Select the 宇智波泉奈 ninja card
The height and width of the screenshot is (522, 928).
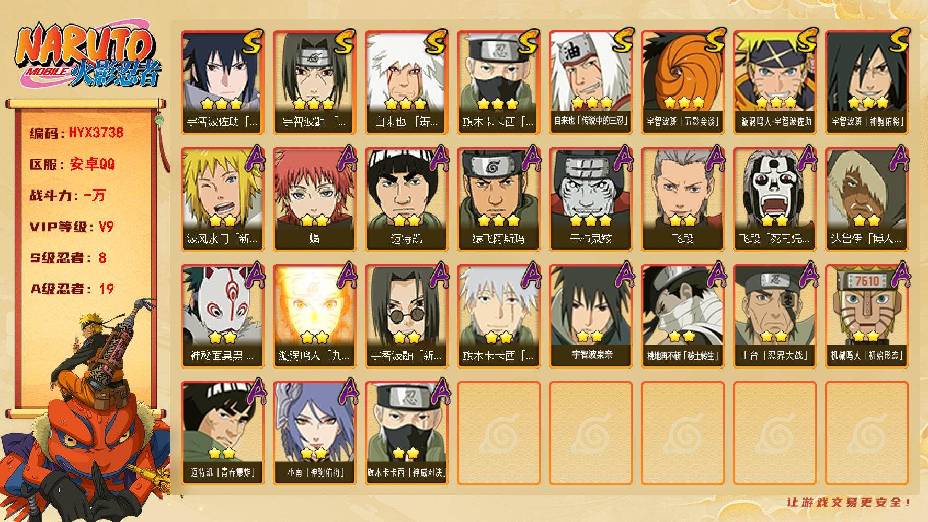pyautogui.click(x=590, y=316)
